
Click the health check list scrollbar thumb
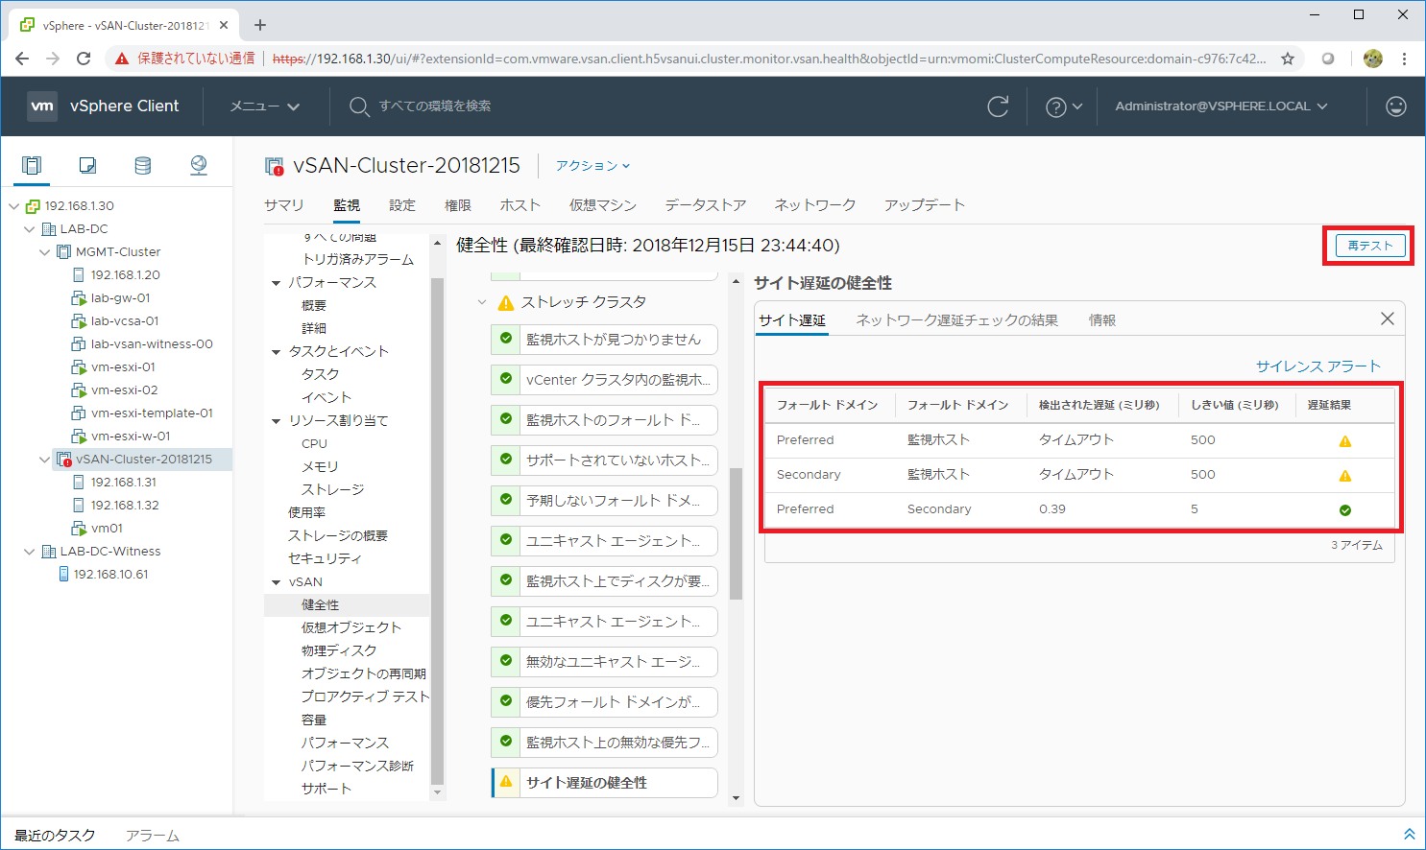point(737,533)
